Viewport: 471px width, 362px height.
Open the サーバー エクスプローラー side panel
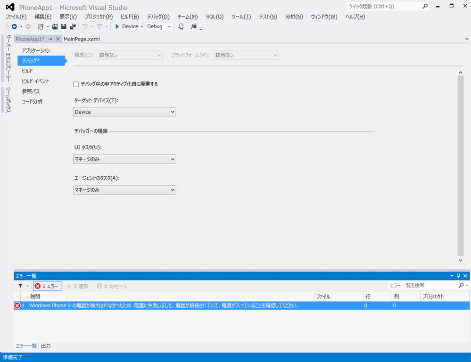click(x=8, y=58)
